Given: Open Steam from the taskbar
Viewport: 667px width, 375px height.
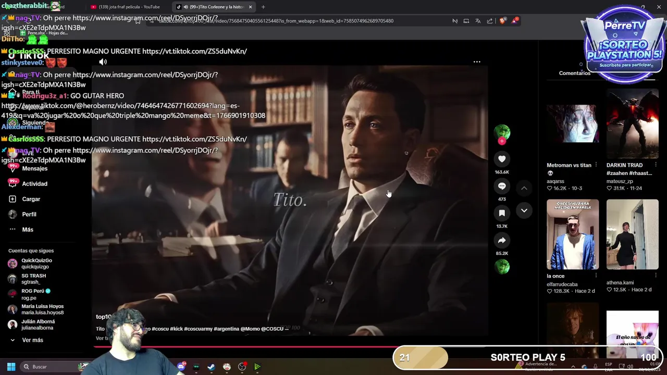Looking at the screenshot, I should click(211, 367).
